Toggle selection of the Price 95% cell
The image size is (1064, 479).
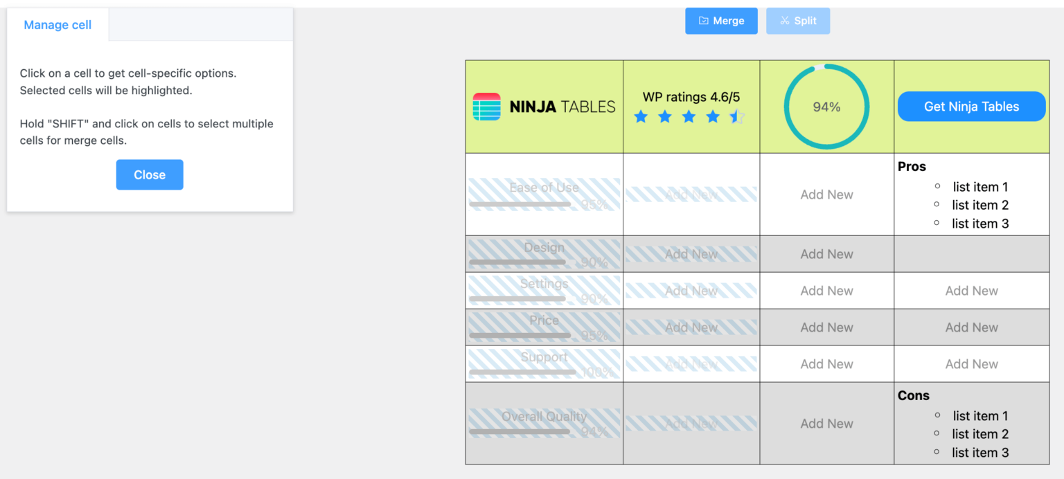pyautogui.click(x=544, y=327)
